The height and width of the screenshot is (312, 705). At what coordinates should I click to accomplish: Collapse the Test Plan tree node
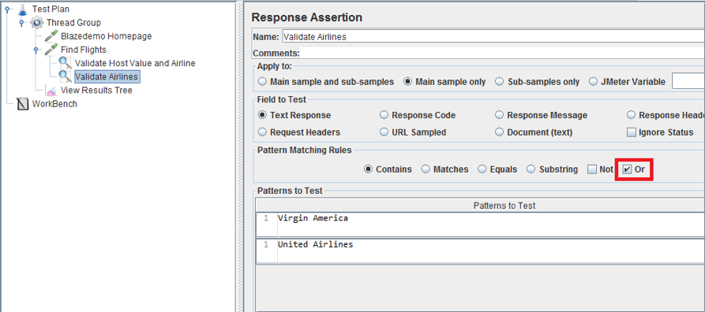tap(6, 9)
